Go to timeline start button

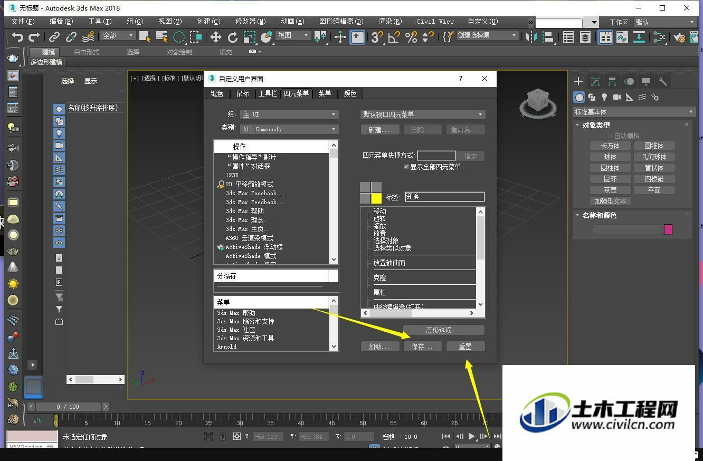click(446, 436)
